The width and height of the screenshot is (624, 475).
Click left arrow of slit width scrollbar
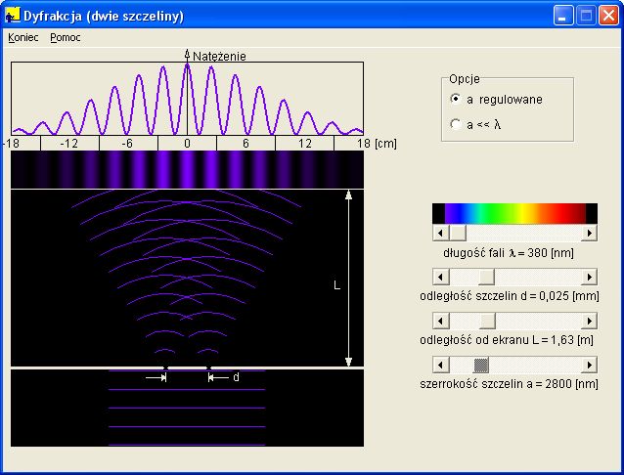coord(441,365)
